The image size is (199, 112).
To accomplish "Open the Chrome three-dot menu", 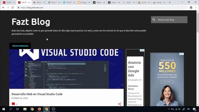I will point(196,7).
